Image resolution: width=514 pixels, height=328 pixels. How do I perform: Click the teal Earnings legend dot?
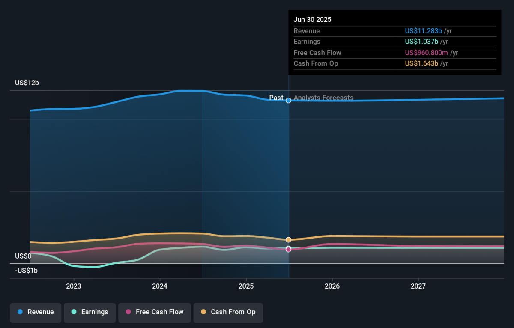74,312
